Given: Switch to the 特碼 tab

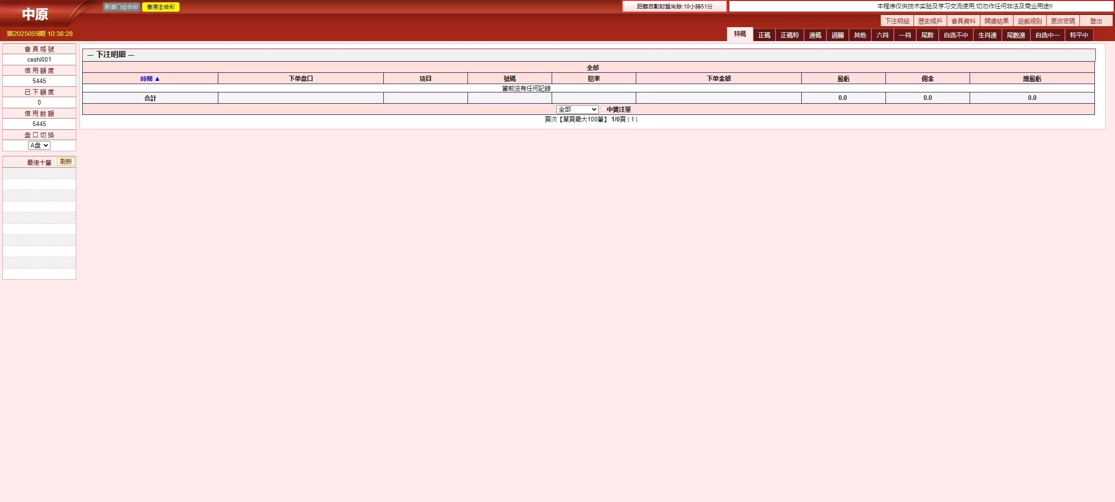Looking at the screenshot, I should (x=740, y=35).
